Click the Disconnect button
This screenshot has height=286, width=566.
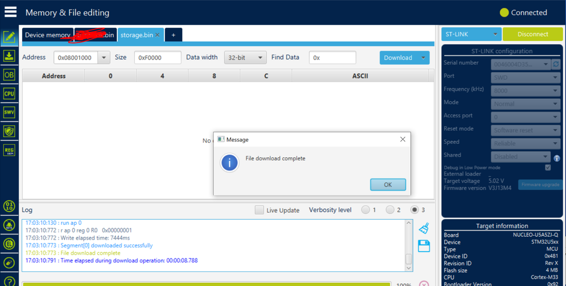(x=533, y=34)
